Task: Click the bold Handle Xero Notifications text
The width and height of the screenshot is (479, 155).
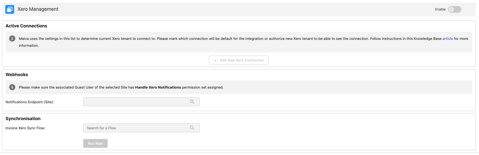Action: [x=158, y=87]
